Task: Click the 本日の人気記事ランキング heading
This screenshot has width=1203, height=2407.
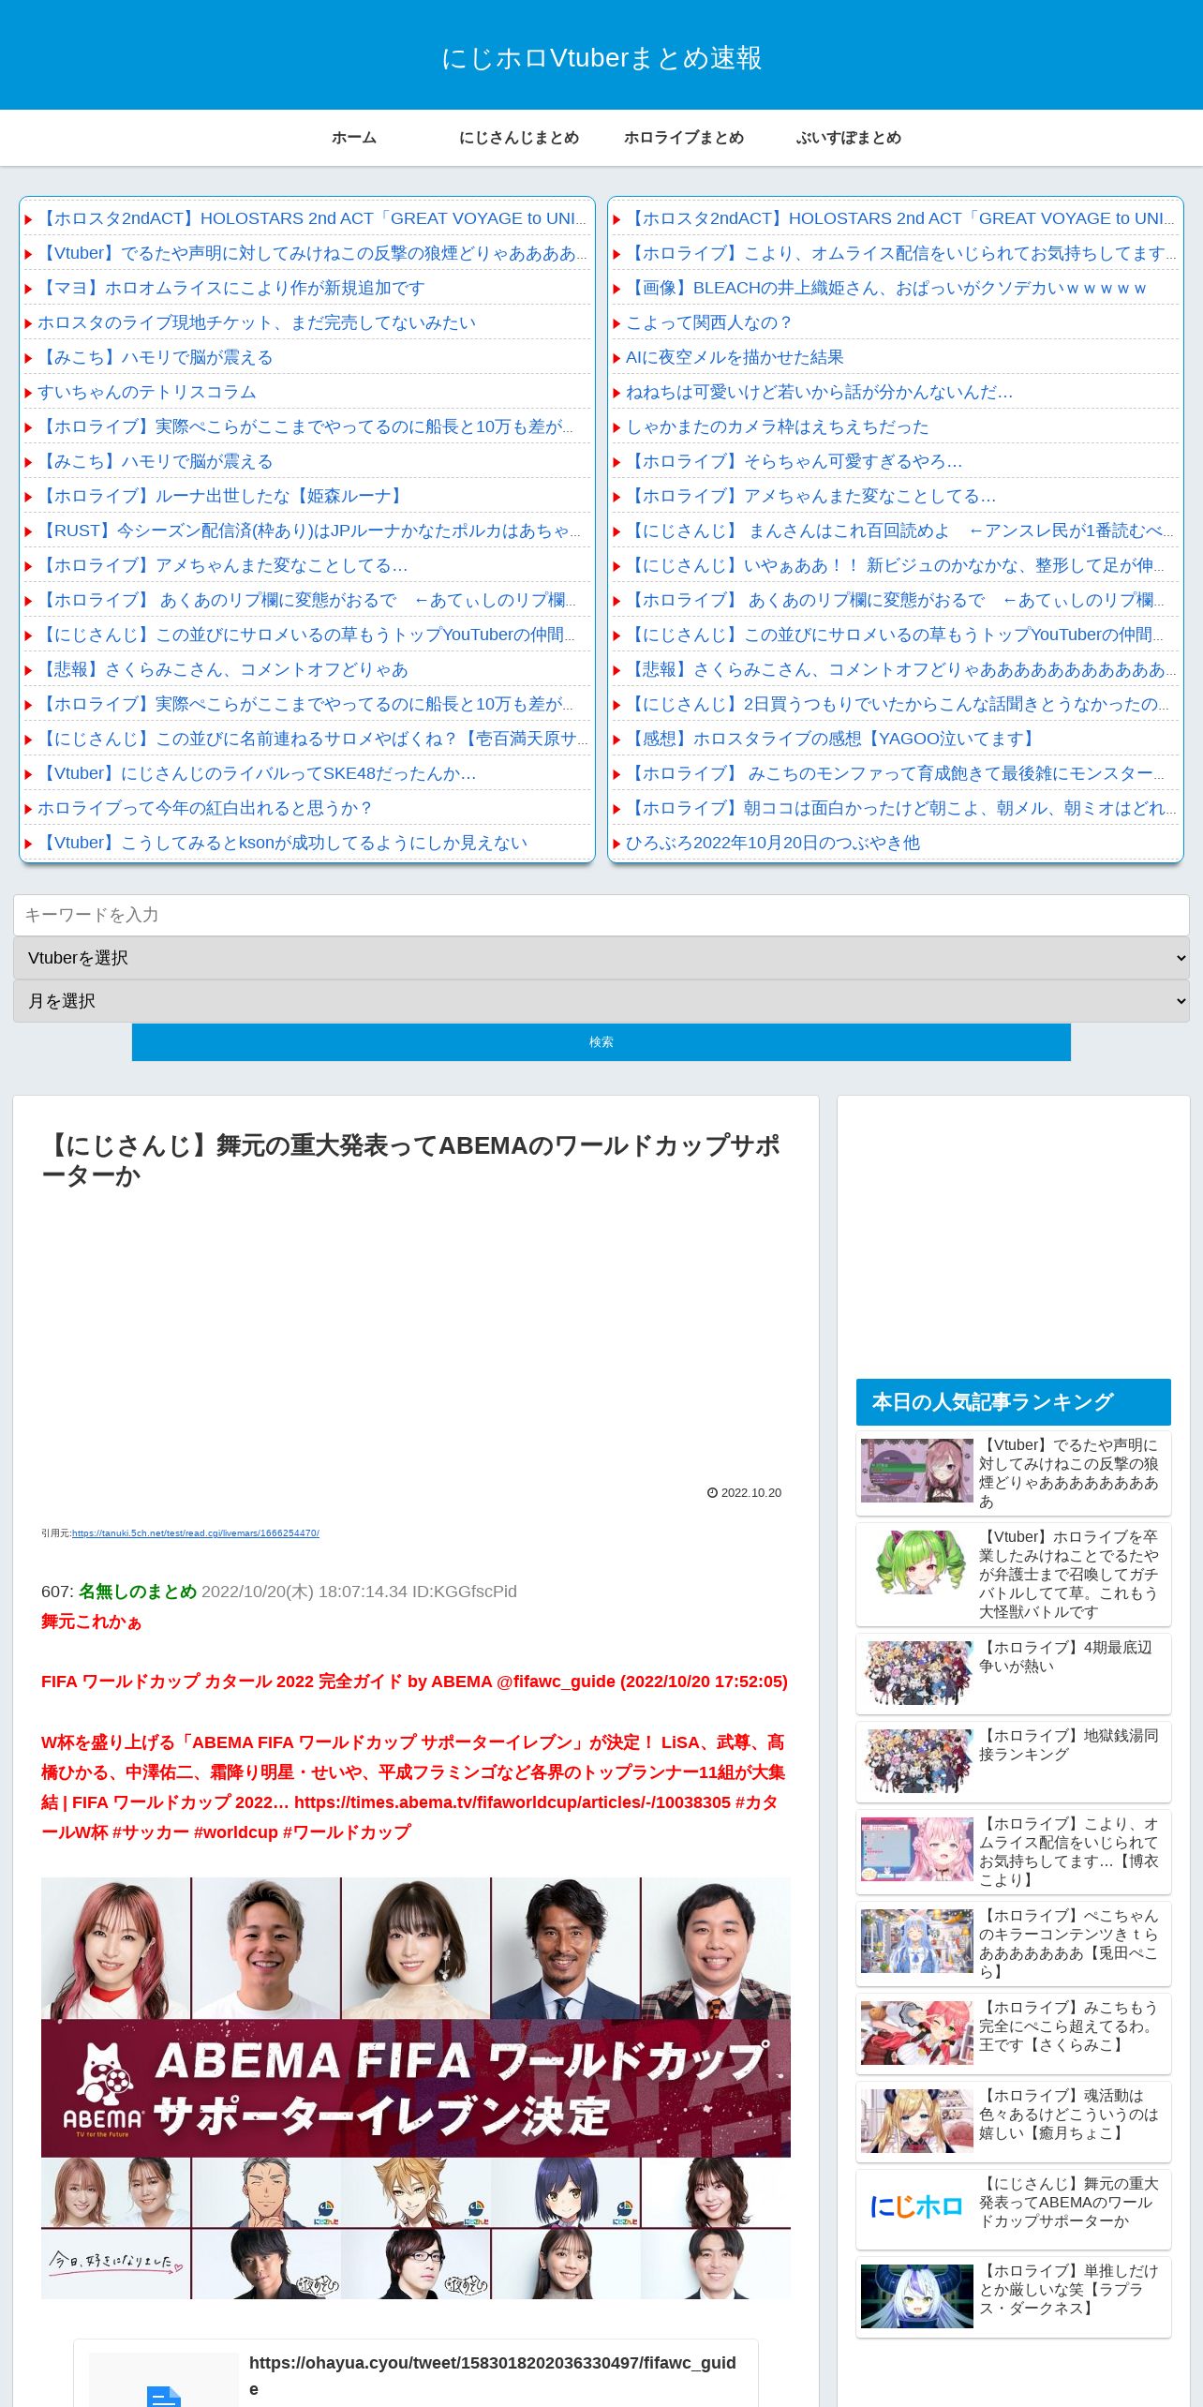Action: [x=1014, y=1402]
